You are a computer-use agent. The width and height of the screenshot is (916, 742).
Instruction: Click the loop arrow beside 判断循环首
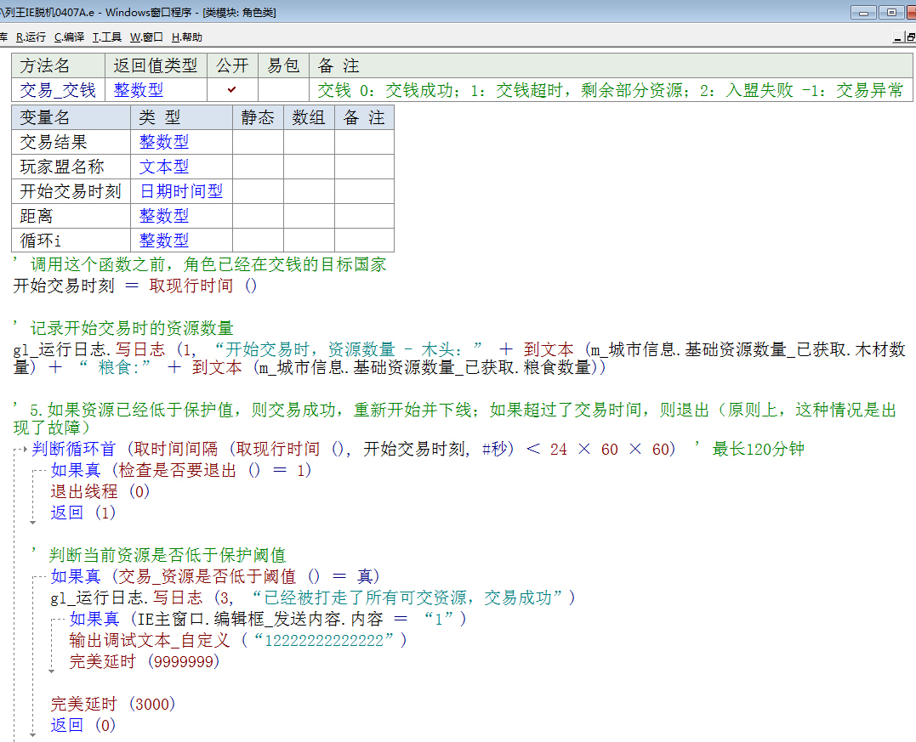coord(22,450)
